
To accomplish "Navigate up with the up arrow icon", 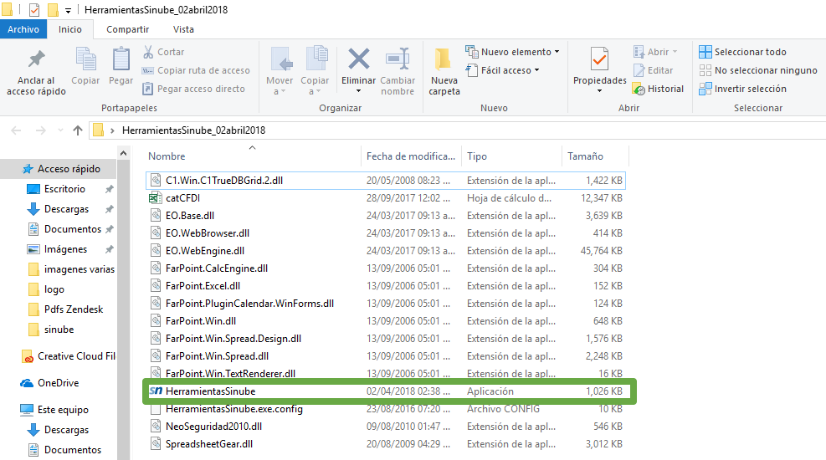I will (x=78, y=130).
